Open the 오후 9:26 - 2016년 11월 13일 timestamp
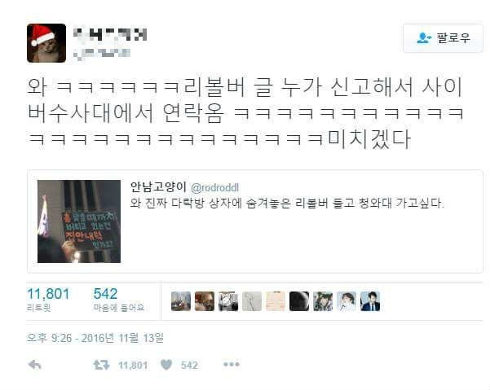 pos(95,338)
